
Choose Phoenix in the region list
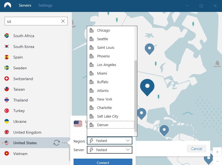pos(110,56)
